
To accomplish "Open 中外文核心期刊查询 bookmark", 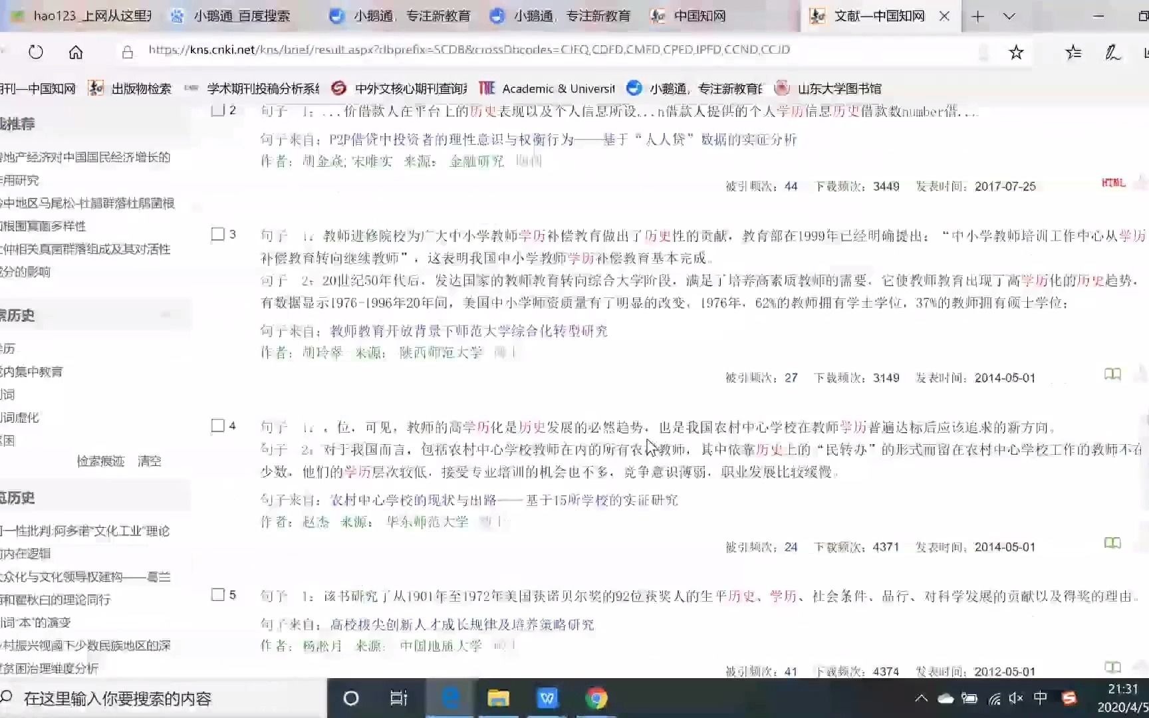I will click(x=399, y=88).
